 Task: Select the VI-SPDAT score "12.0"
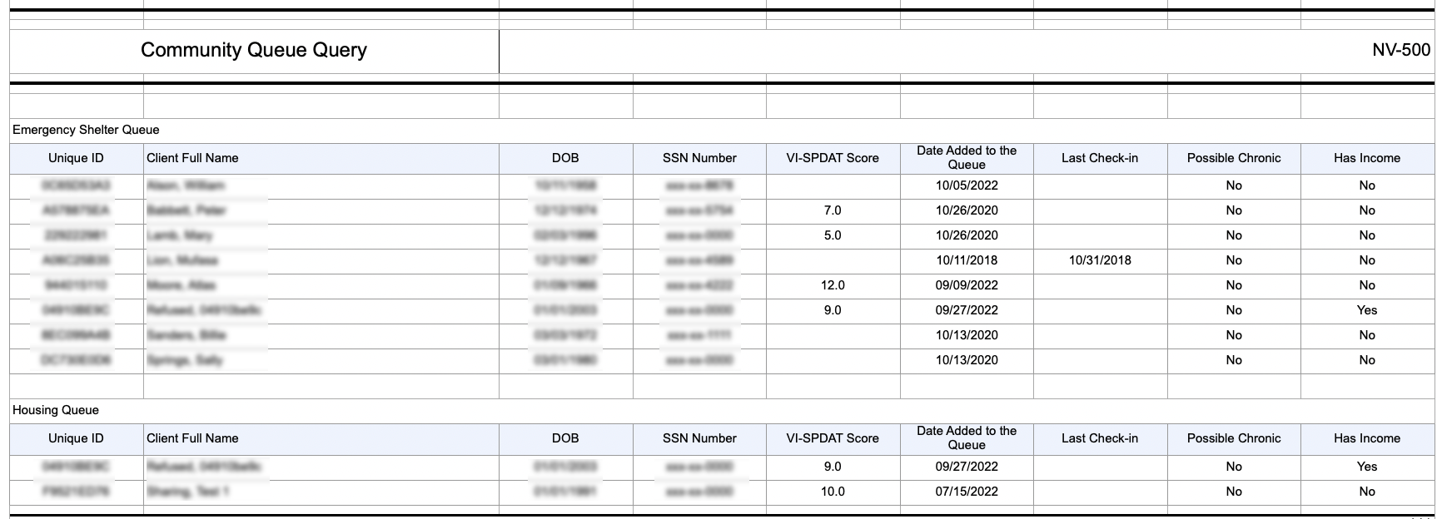click(833, 285)
